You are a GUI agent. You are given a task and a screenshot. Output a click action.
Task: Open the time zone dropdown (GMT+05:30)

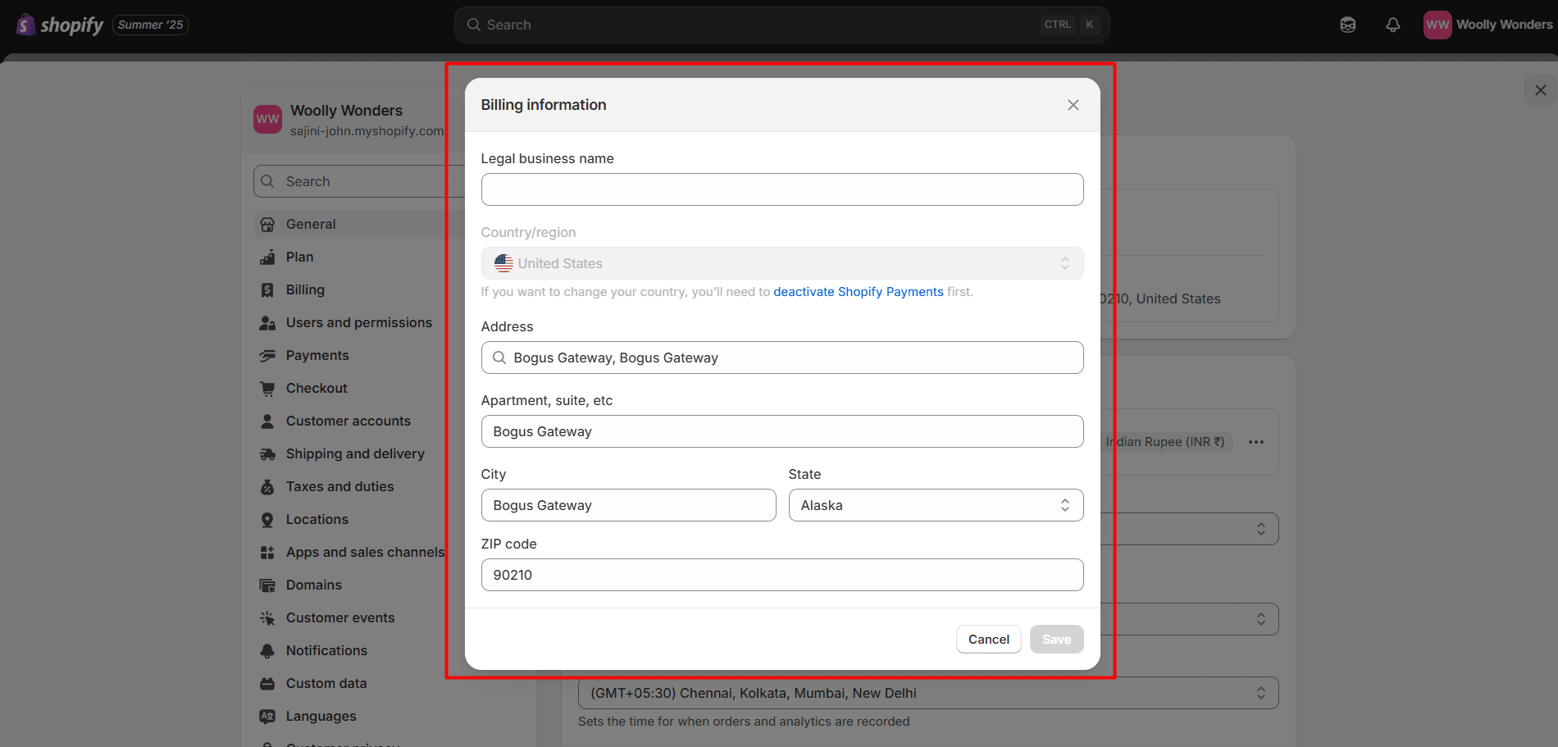(x=928, y=693)
